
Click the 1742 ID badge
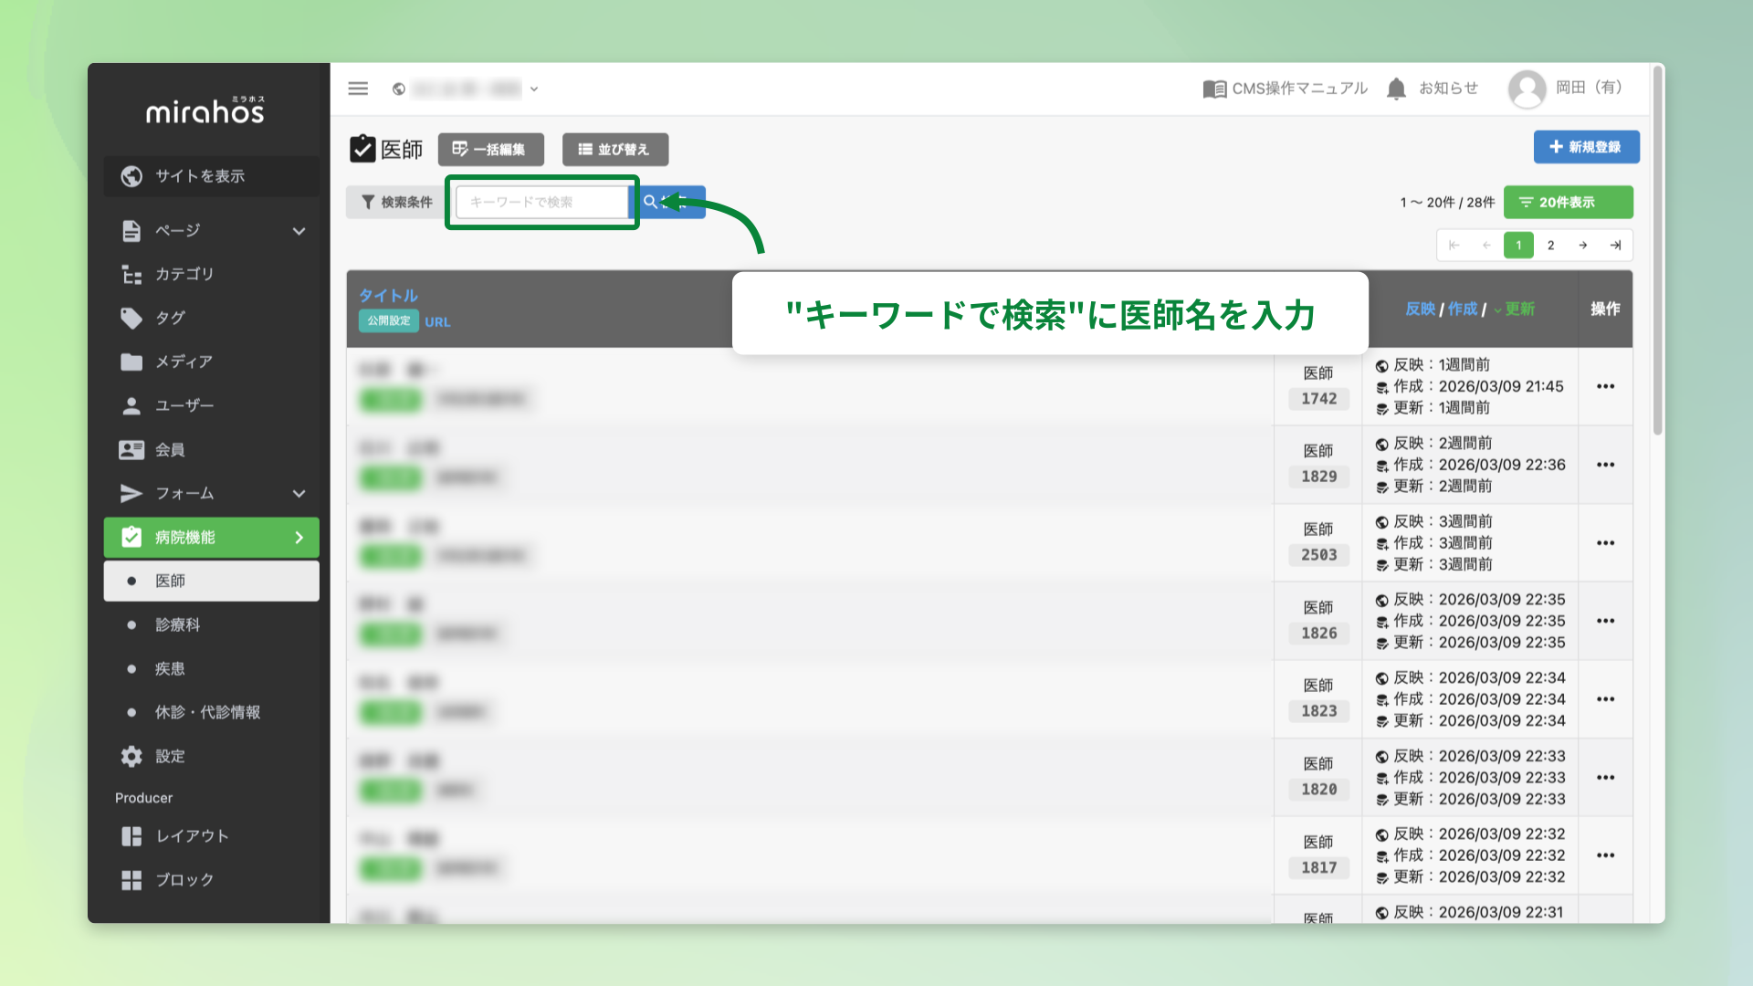(x=1318, y=399)
